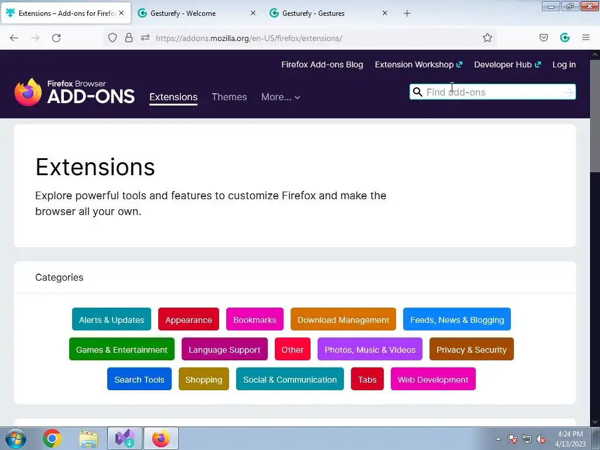Close the Gesturefy - Welcome tab
The width and height of the screenshot is (600, 450).
(x=253, y=13)
